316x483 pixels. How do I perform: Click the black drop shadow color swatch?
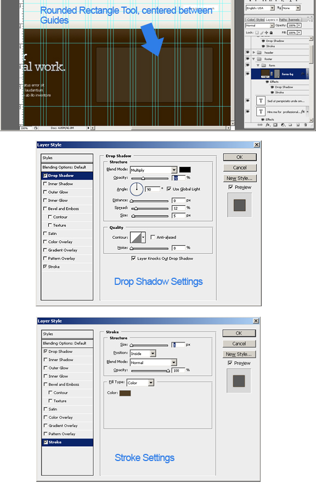[x=185, y=170]
